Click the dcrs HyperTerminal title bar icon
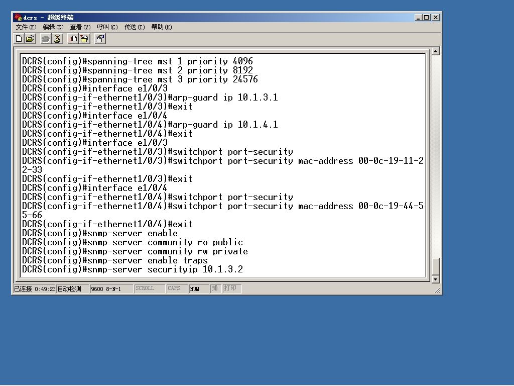 click(x=18, y=18)
